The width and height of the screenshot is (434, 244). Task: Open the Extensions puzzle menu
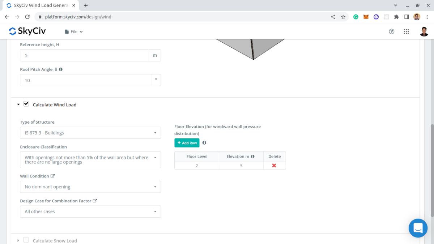tap(396, 17)
